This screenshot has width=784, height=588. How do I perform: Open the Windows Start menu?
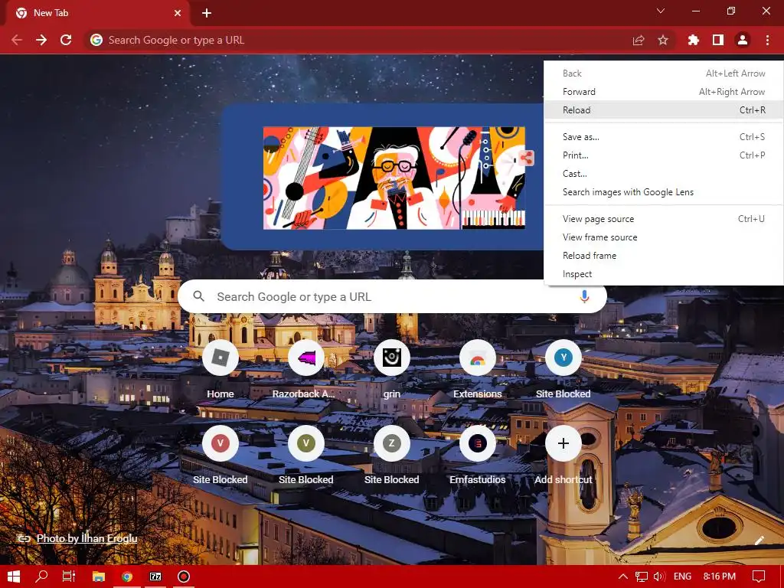point(14,577)
